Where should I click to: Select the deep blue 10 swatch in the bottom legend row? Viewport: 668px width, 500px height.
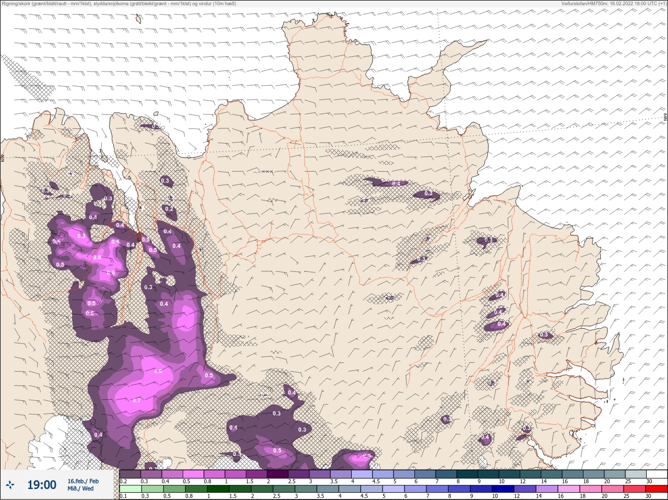(x=503, y=489)
